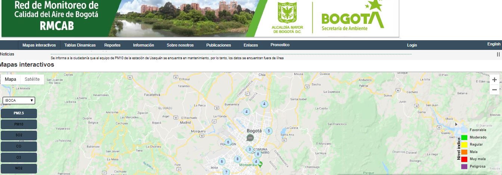Switch language to English
Image resolution: width=502 pixels, height=175 pixels.
pos(493,44)
